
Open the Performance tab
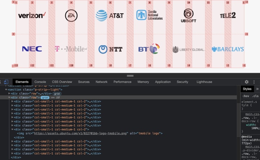coord(122,82)
